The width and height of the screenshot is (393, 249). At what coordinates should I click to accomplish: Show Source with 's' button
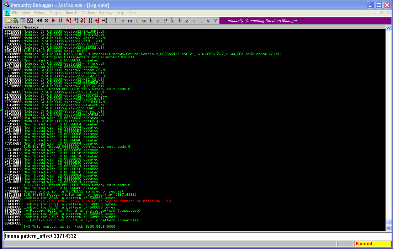(x=208, y=21)
